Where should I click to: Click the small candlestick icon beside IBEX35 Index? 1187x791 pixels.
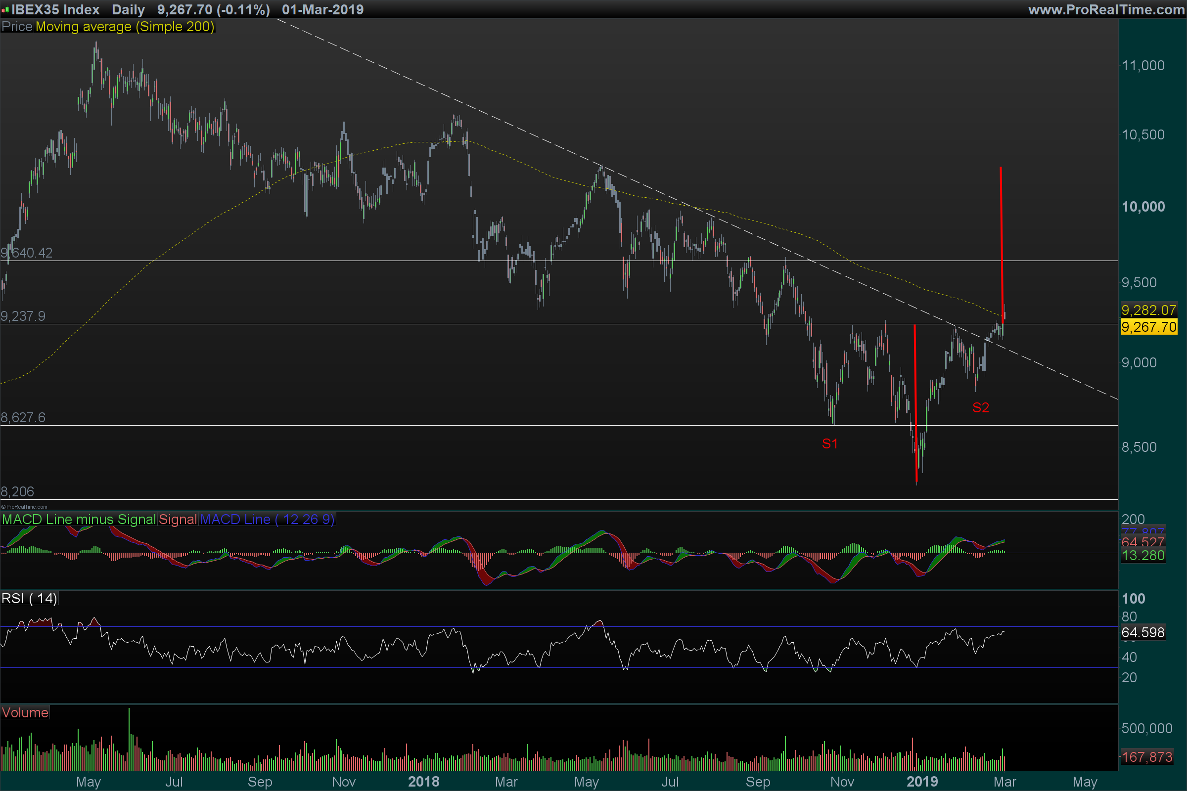(5, 9)
